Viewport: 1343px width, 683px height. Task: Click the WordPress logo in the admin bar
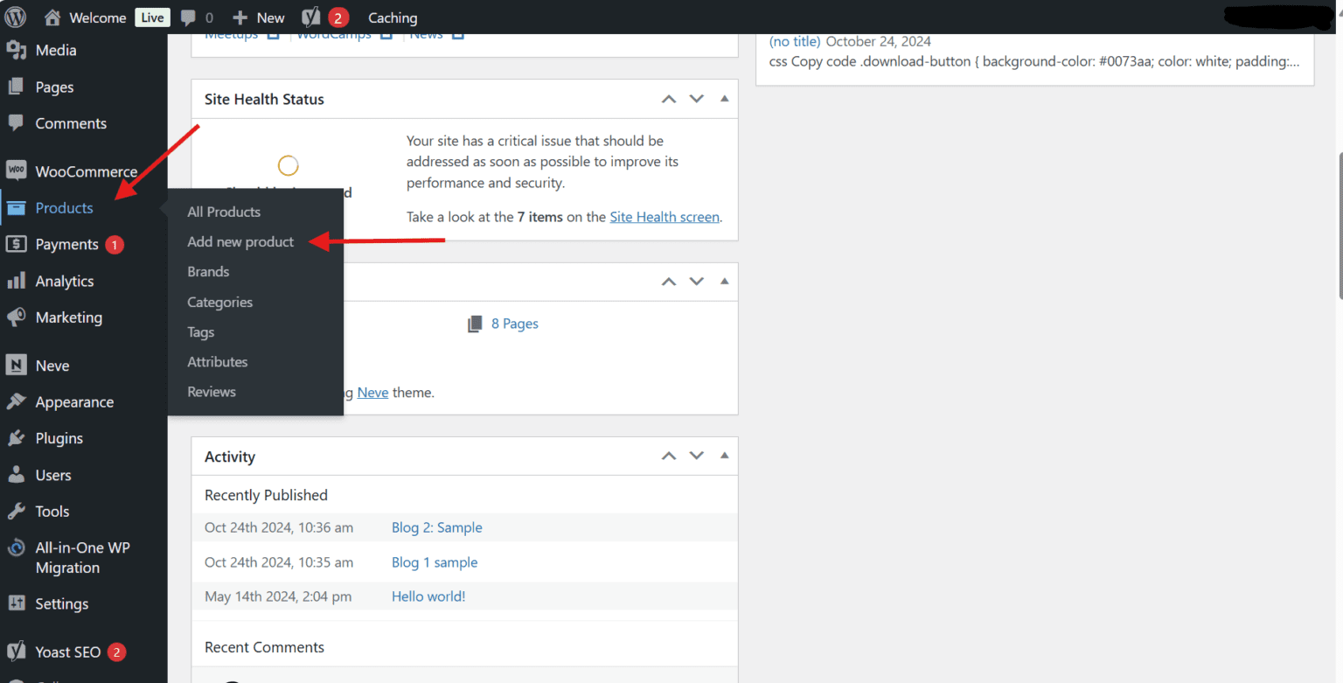(x=15, y=17)
